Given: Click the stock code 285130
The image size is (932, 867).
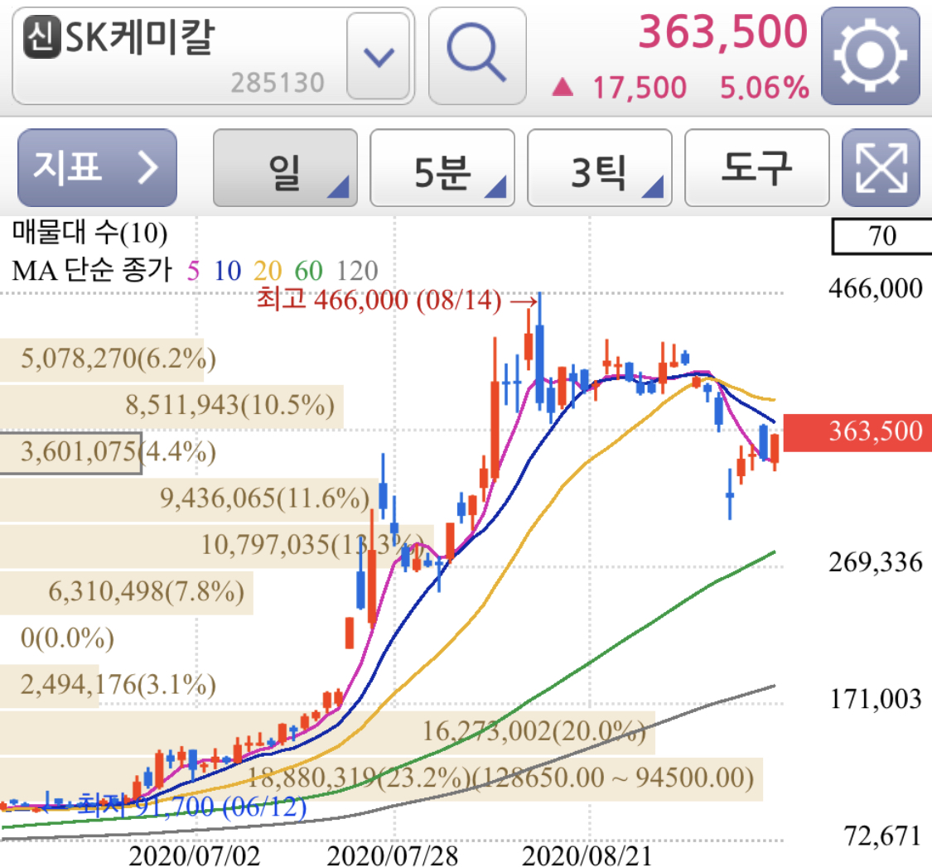Looking at the screenshot, I should click(278, 83).
